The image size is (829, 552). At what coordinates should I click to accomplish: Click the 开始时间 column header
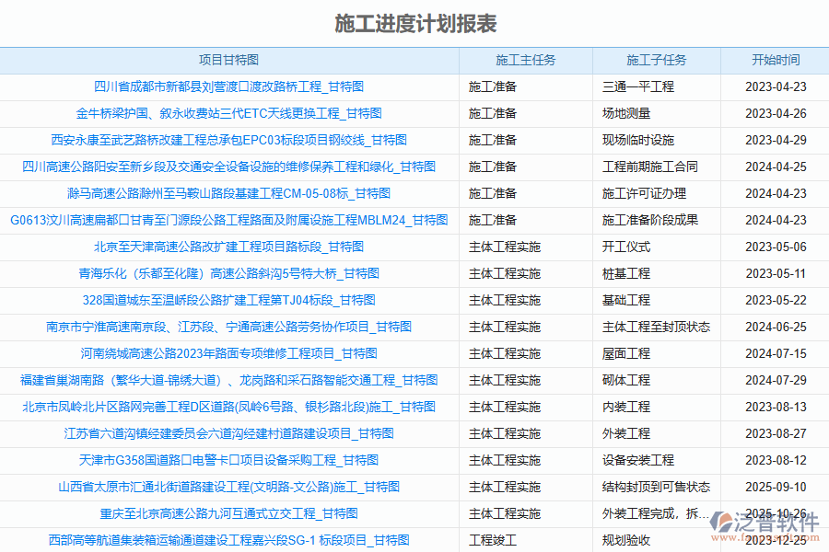775,60
